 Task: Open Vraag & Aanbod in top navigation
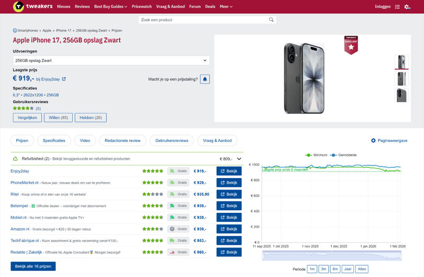tap(170, 6)
